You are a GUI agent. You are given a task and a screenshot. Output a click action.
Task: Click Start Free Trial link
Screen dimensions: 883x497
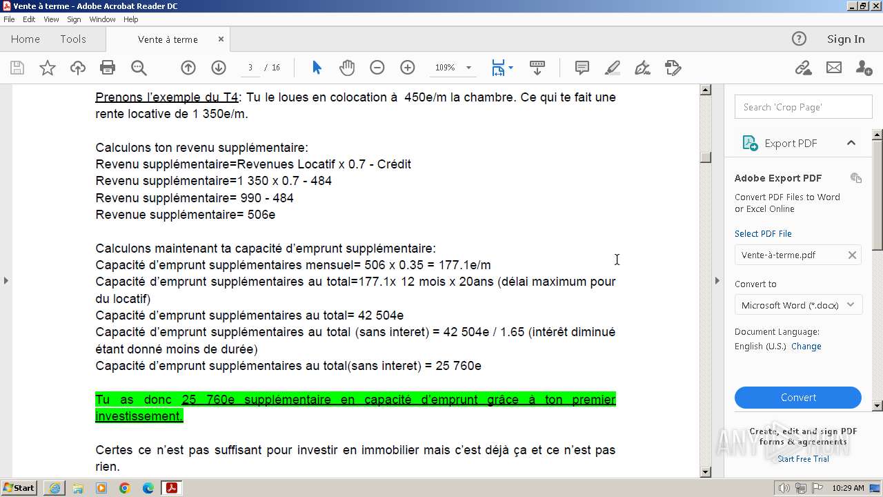pos(803,459)
